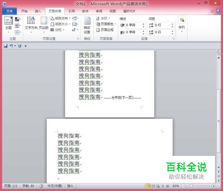The width and height of the screenshot is (223, 191).
Task: Click proofing errors icon in status bar
Action: pos(41,186)
